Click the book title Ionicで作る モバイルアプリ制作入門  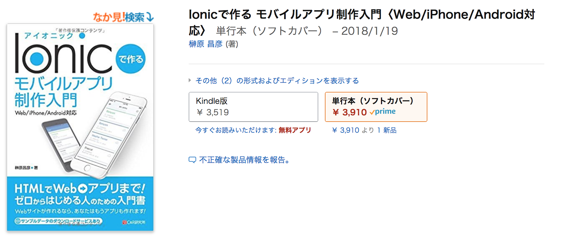click(301, 14)
